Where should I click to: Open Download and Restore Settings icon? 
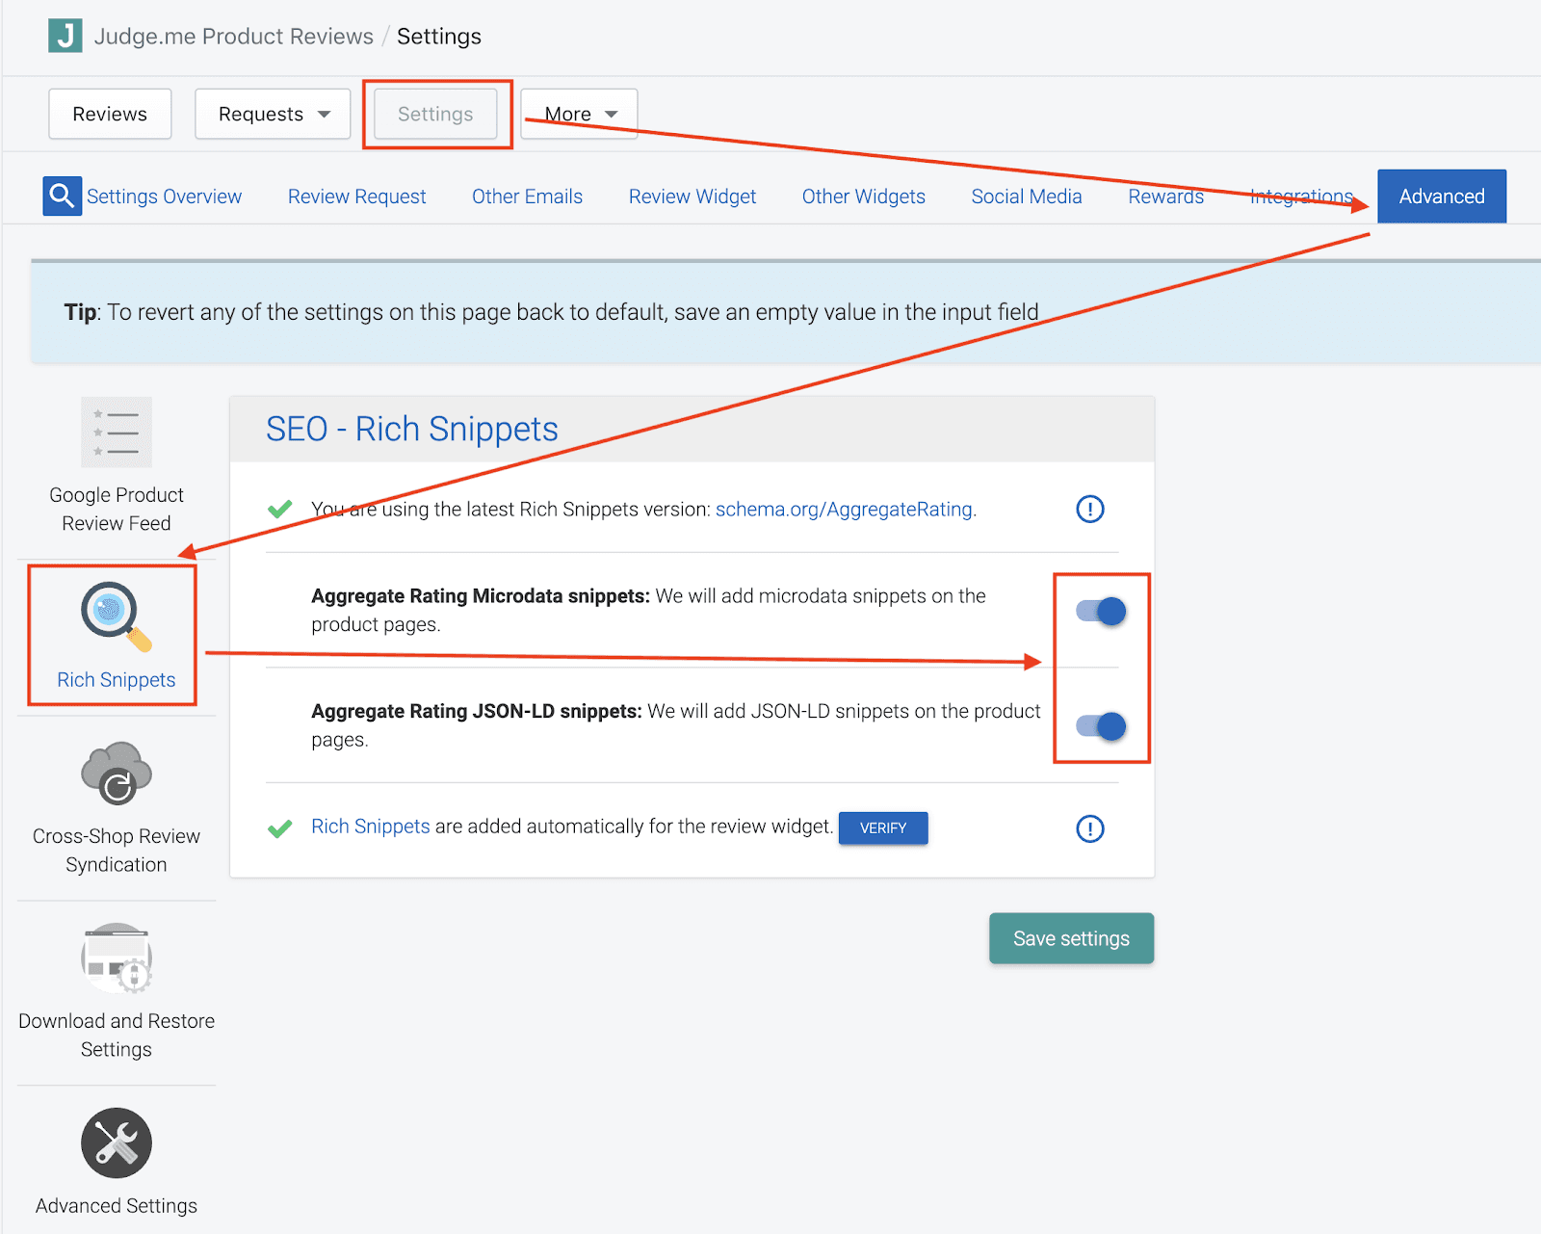tap(117, 958)
